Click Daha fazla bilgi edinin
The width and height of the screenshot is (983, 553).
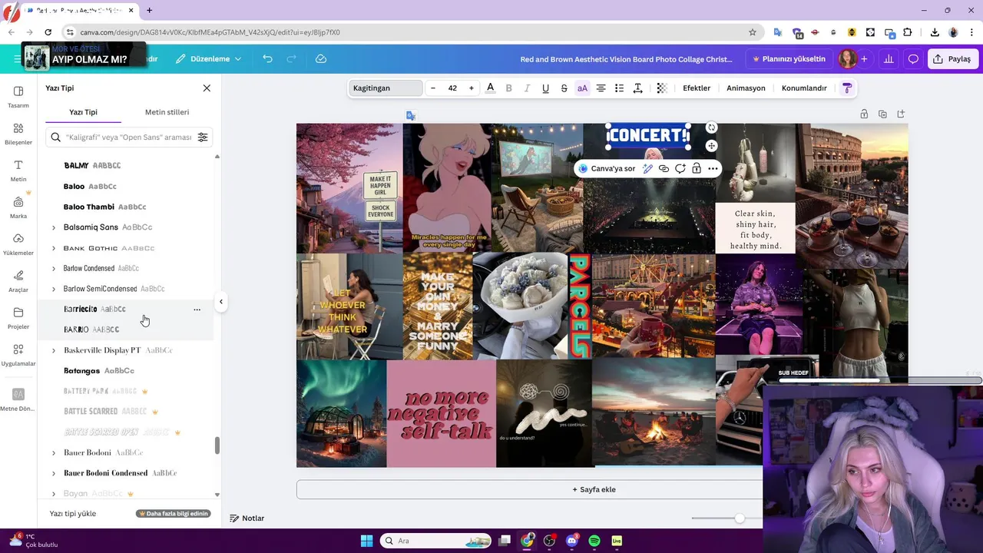[x=173, y=513]
